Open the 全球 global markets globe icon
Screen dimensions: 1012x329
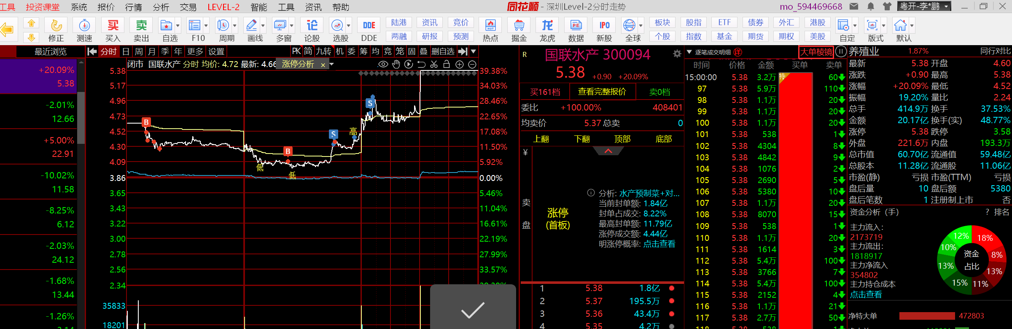tap(629, 25)
